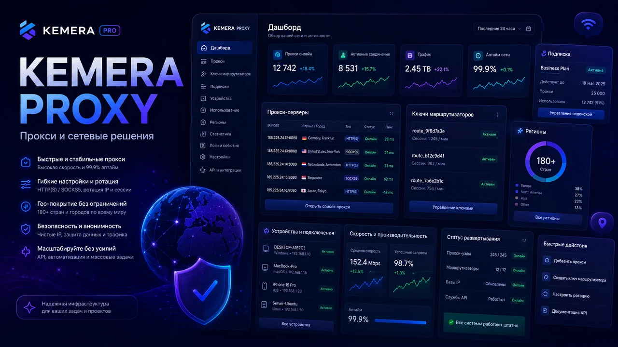Click the Управление подпиской button
Screen dimensions: 618x347
(572, 114)
